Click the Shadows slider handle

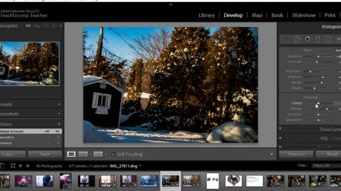pyautogui.click(x=323, y=77)
